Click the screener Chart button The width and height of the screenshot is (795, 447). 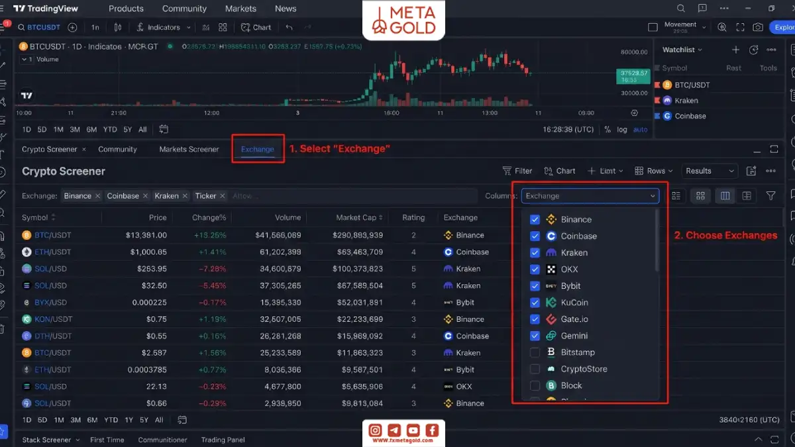point(559,171)
